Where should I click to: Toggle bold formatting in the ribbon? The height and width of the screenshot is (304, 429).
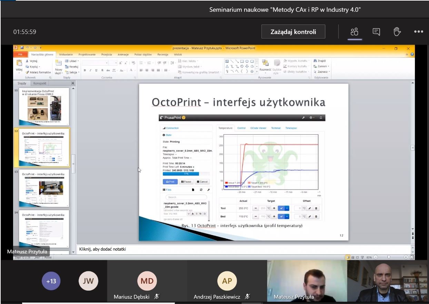coord(84,70)
